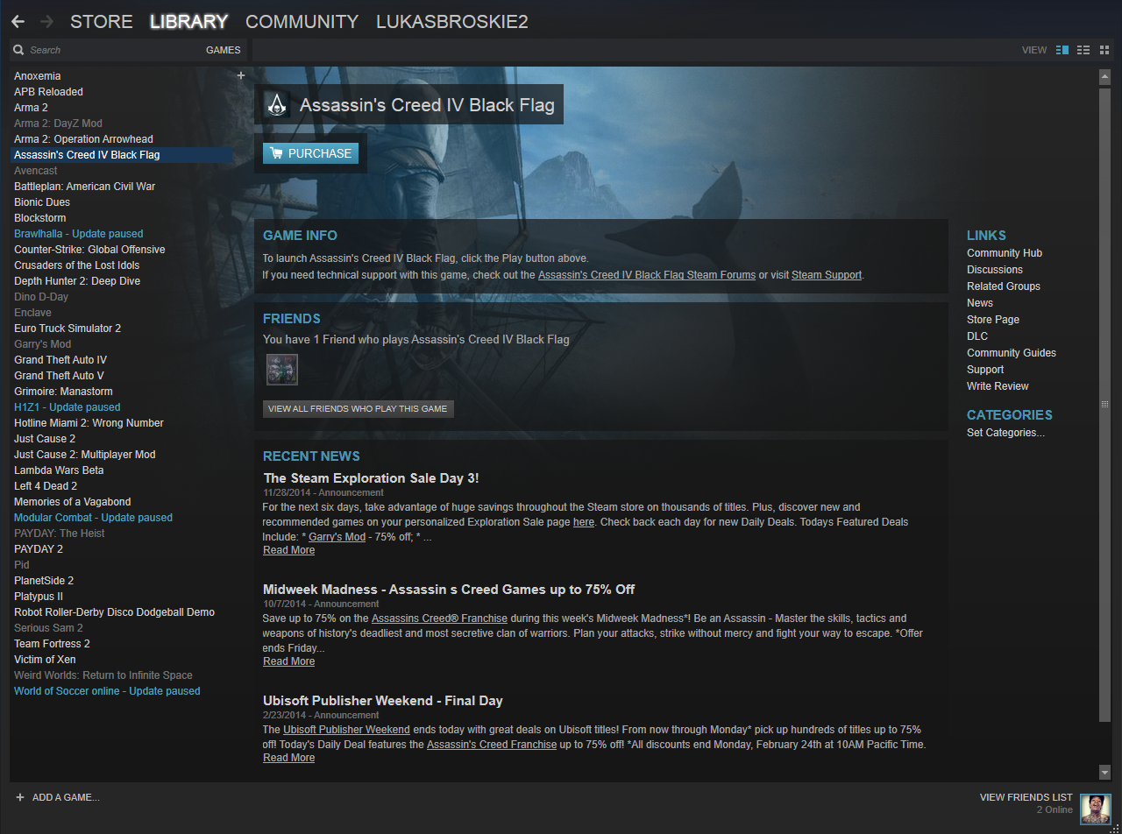The image size is (1122, 834).
Task: Open The Steam Exploration Sale Day 3! headline
Action: coord(372,478)
